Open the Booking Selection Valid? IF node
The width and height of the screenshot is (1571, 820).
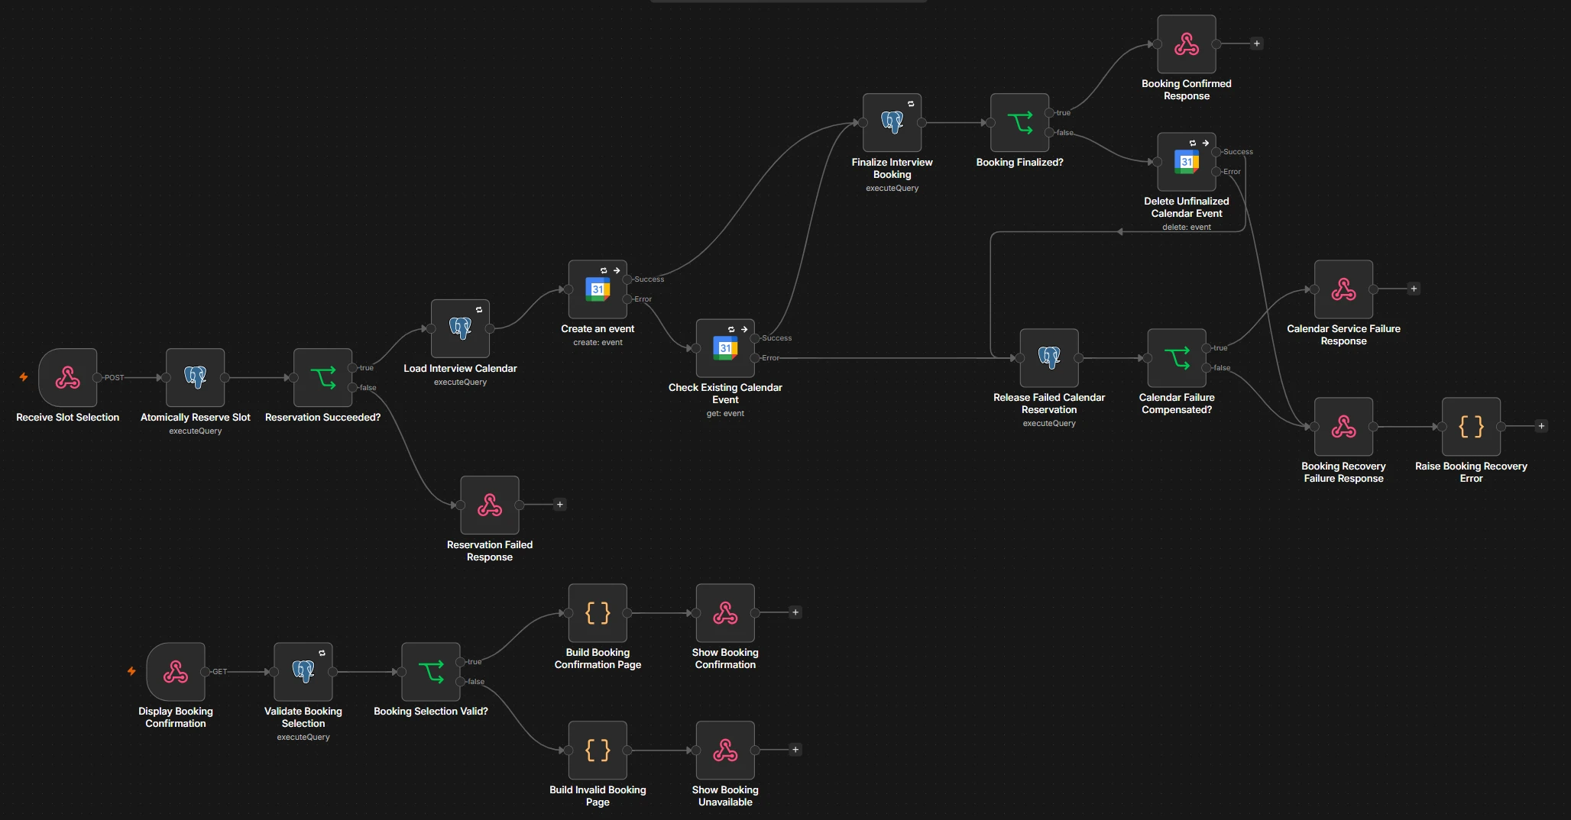pos(431,672)
